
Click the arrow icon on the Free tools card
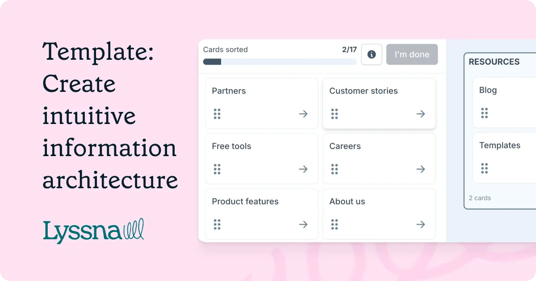pos(303,169)
